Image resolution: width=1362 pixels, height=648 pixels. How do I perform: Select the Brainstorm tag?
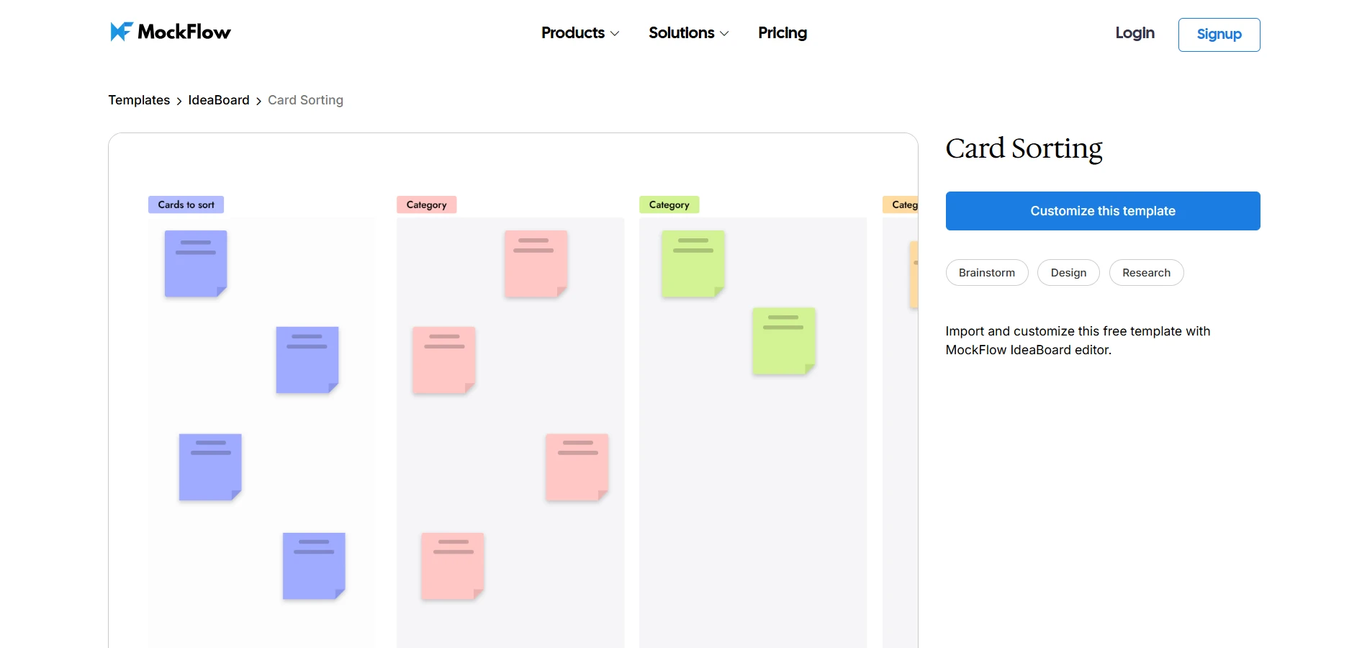(x=986, y=272)
